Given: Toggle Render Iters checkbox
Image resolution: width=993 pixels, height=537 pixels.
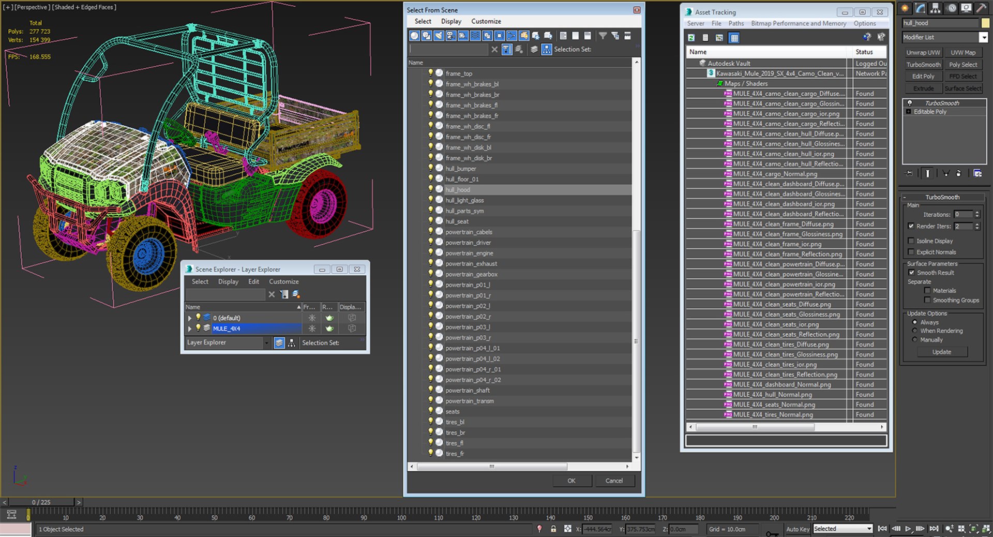Looking at the screenshot, I should pyautogui.click(x=911, y=226).
